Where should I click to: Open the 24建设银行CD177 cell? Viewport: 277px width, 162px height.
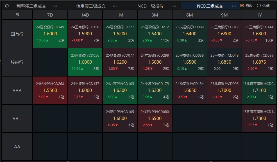pyautogui.click(x=120, y=34)
